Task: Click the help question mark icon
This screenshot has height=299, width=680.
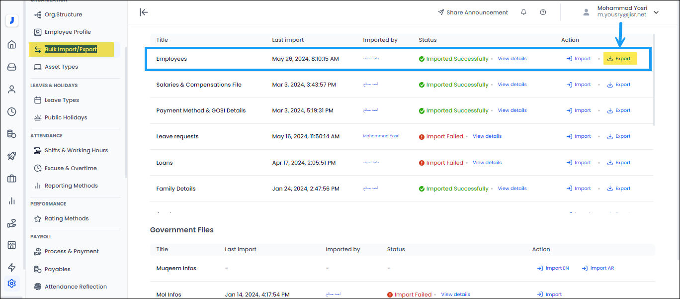Action: [543, 12]
